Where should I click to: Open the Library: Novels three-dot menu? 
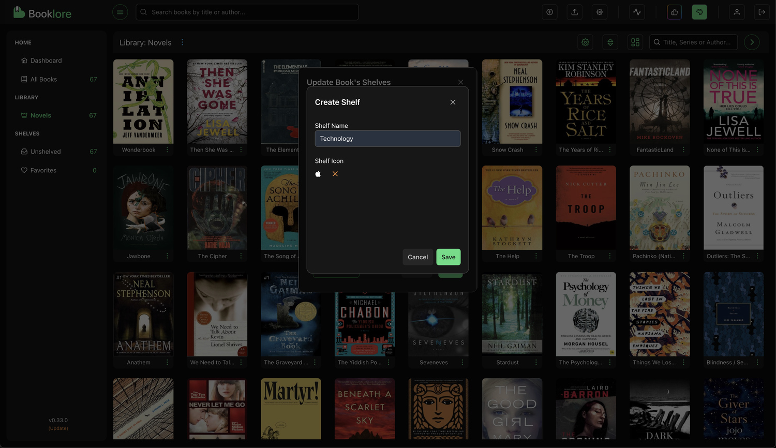coord(182,42)
